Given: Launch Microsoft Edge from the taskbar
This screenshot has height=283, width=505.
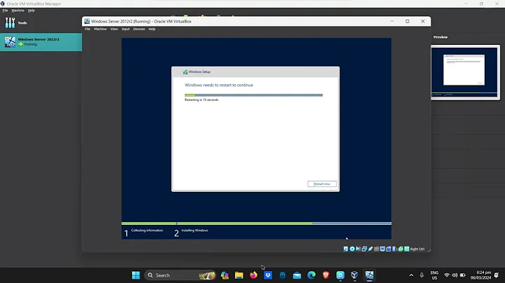Looking at the screenshot, I should point(311,275).
